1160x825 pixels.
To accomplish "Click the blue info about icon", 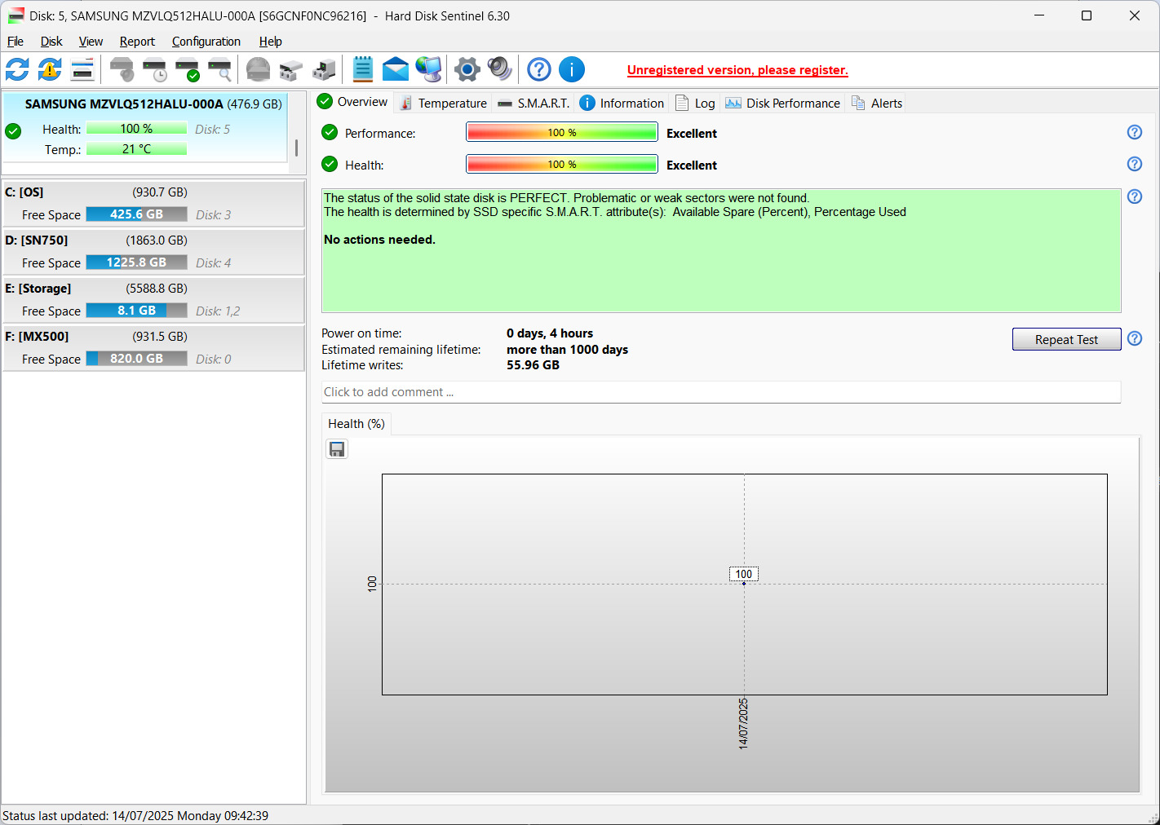I will (x=572, y=70).
